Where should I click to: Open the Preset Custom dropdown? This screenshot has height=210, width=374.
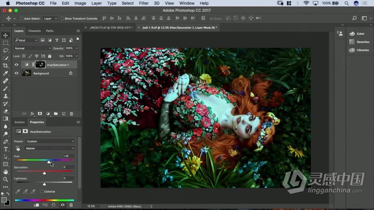(49, 141)
